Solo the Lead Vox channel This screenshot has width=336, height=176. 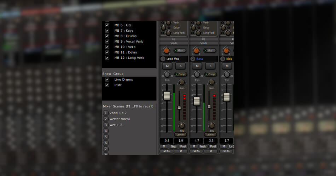tap(180, 66)
